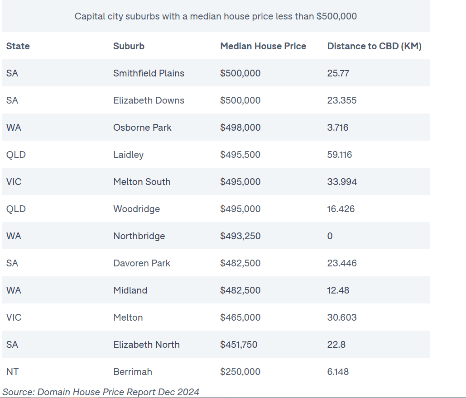Select the $451,750 price value
466x398 pixels.
coord(239,345)
